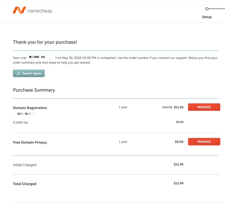This screenshot has width=225, height=203.
Task: Click the namecheap wordmark text
Action: (x=40, y=11)
